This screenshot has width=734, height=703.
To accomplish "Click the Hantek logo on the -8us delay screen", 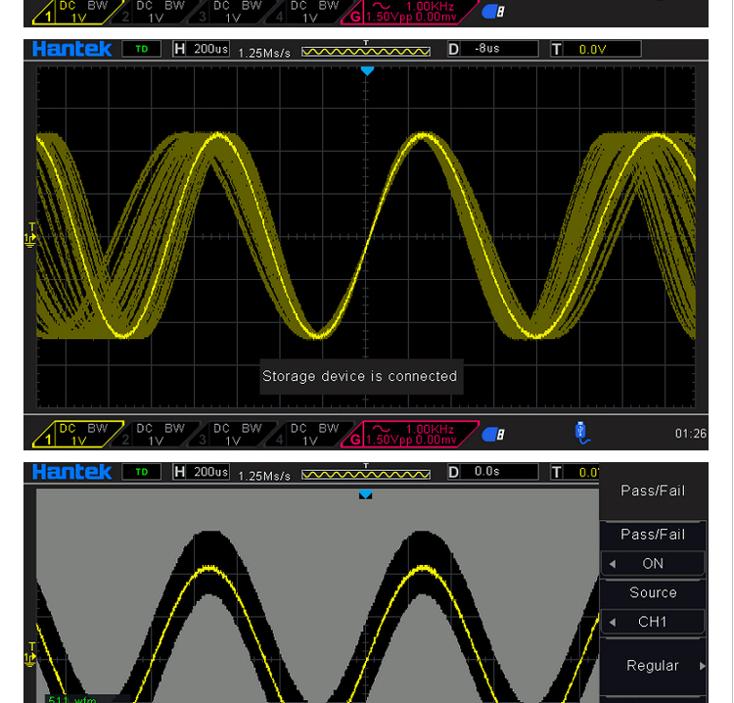I will 71,49.
